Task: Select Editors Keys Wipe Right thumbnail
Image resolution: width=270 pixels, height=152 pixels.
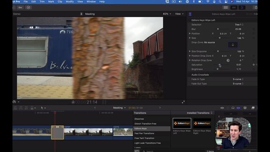Action: (x=202, y=123)
